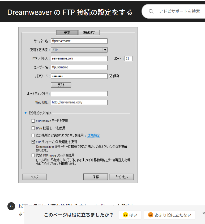205x224 pixels.
Task: Click the FTP アドレス field with servername.com
Action: [79, 59]
